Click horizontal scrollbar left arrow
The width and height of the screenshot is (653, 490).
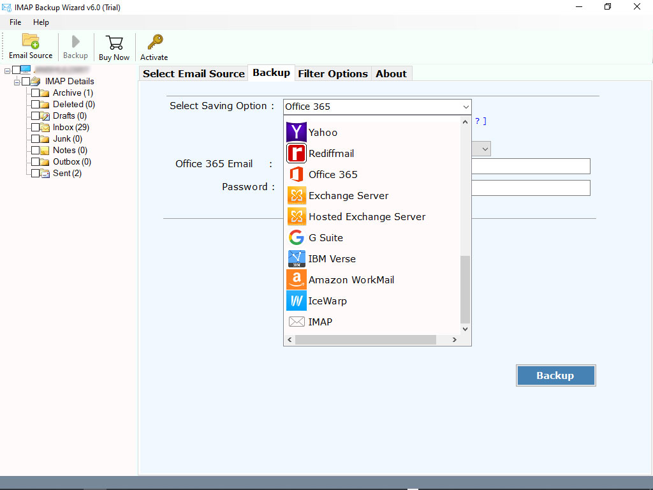pyautogui.click(x=290, y=340)
